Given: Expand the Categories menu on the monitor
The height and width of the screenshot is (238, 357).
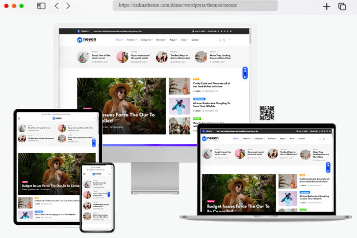Looking at the screenshot, I should (146, 40).
